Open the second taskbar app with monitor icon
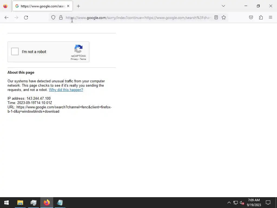Viewport: 277px width, 208px height. point(33,203)
